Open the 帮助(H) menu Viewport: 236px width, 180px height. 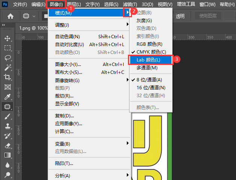(x=227, y=4)
